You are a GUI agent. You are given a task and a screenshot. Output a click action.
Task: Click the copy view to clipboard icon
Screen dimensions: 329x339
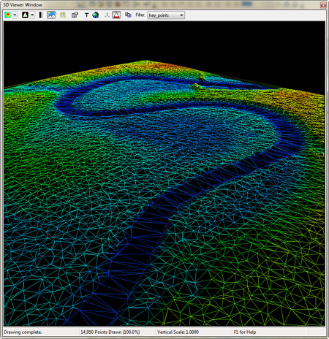(128, 15)
